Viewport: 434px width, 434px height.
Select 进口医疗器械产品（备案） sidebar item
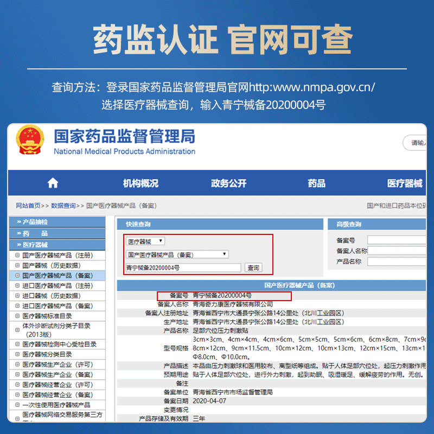click(58, 306)
